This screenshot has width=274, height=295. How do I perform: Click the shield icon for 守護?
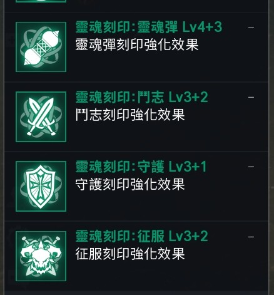click(x=41, y=187)
